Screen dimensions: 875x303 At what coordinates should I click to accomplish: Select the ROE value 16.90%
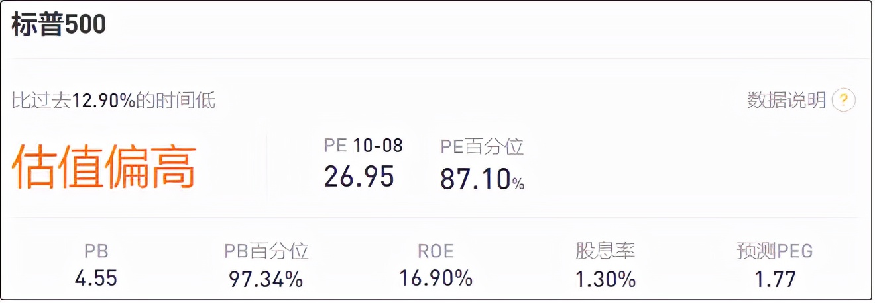tap(436, 278)
